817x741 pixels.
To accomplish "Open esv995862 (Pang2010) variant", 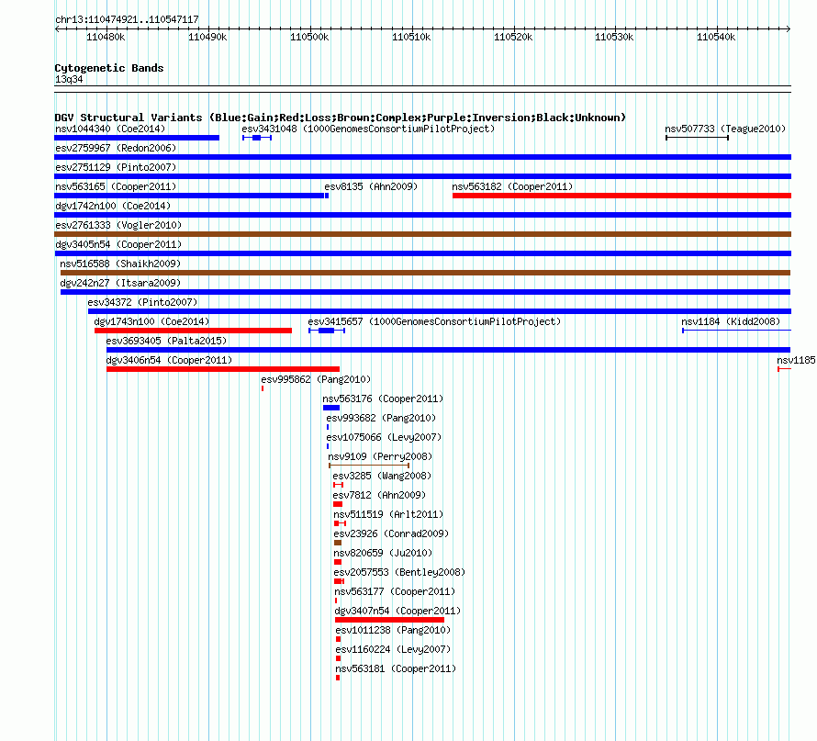I will coord(316,379).
